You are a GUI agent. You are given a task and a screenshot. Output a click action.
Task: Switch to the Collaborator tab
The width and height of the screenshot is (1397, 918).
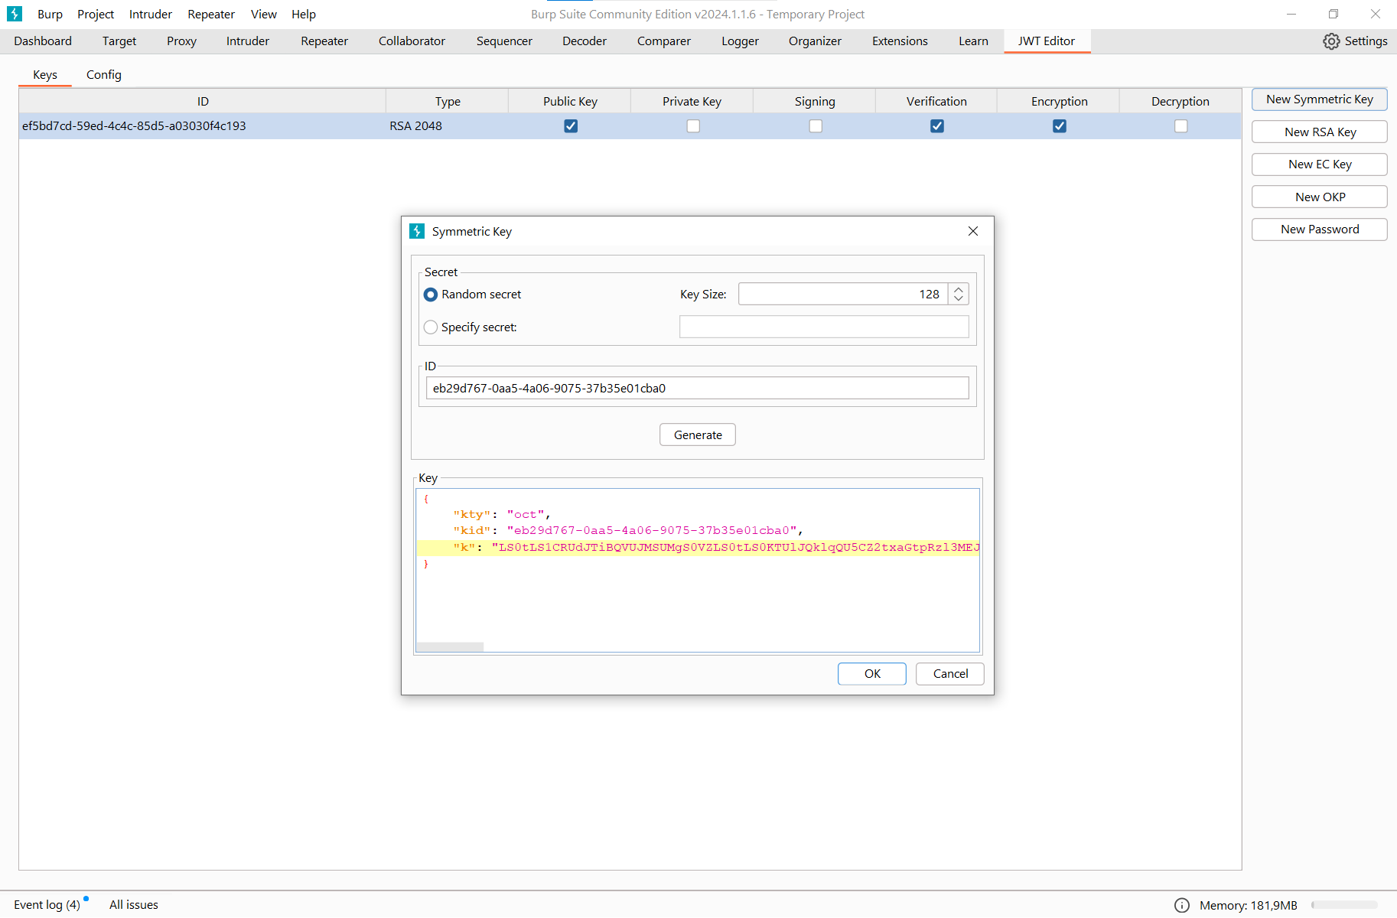pyautogui.click(x=412, y=41)
